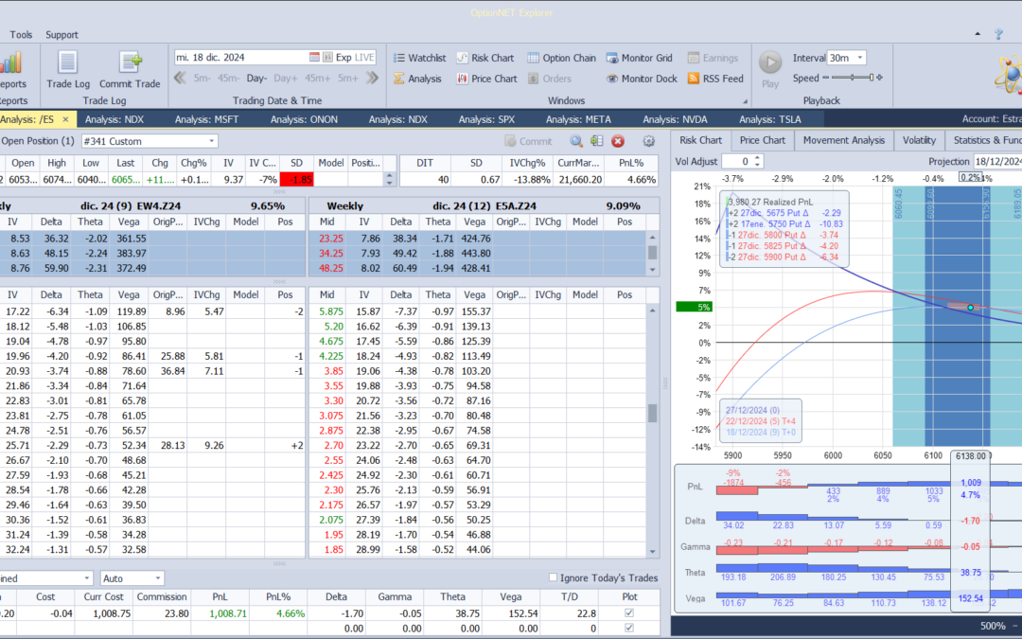This screenshot has width=1022, height=639.
Task: Open the Analysis window from ribbon
Action: (x=418, y=79)
